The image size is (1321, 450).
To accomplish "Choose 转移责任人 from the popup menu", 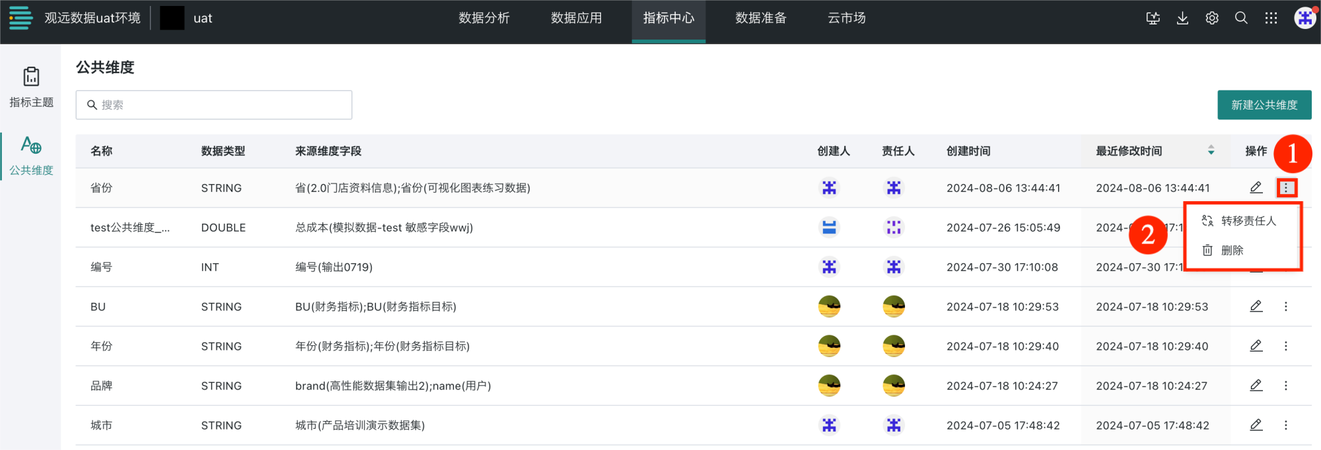I will point(1248,221).
